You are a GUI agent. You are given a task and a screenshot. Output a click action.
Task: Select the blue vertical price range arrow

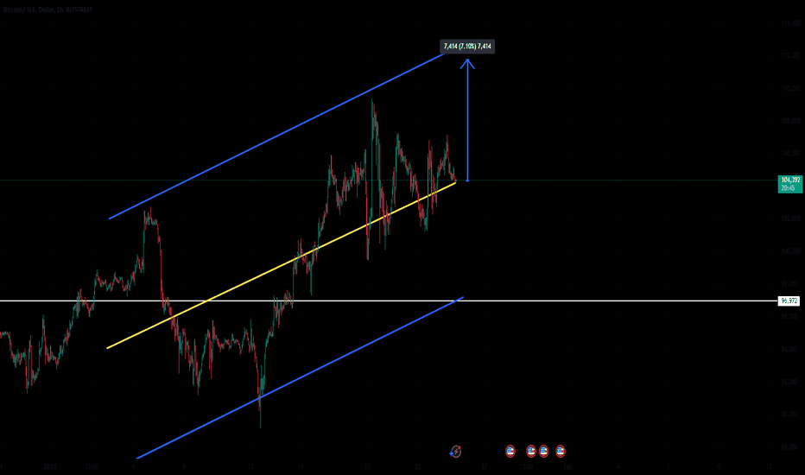pyautogui.click(x=467, y=121)
